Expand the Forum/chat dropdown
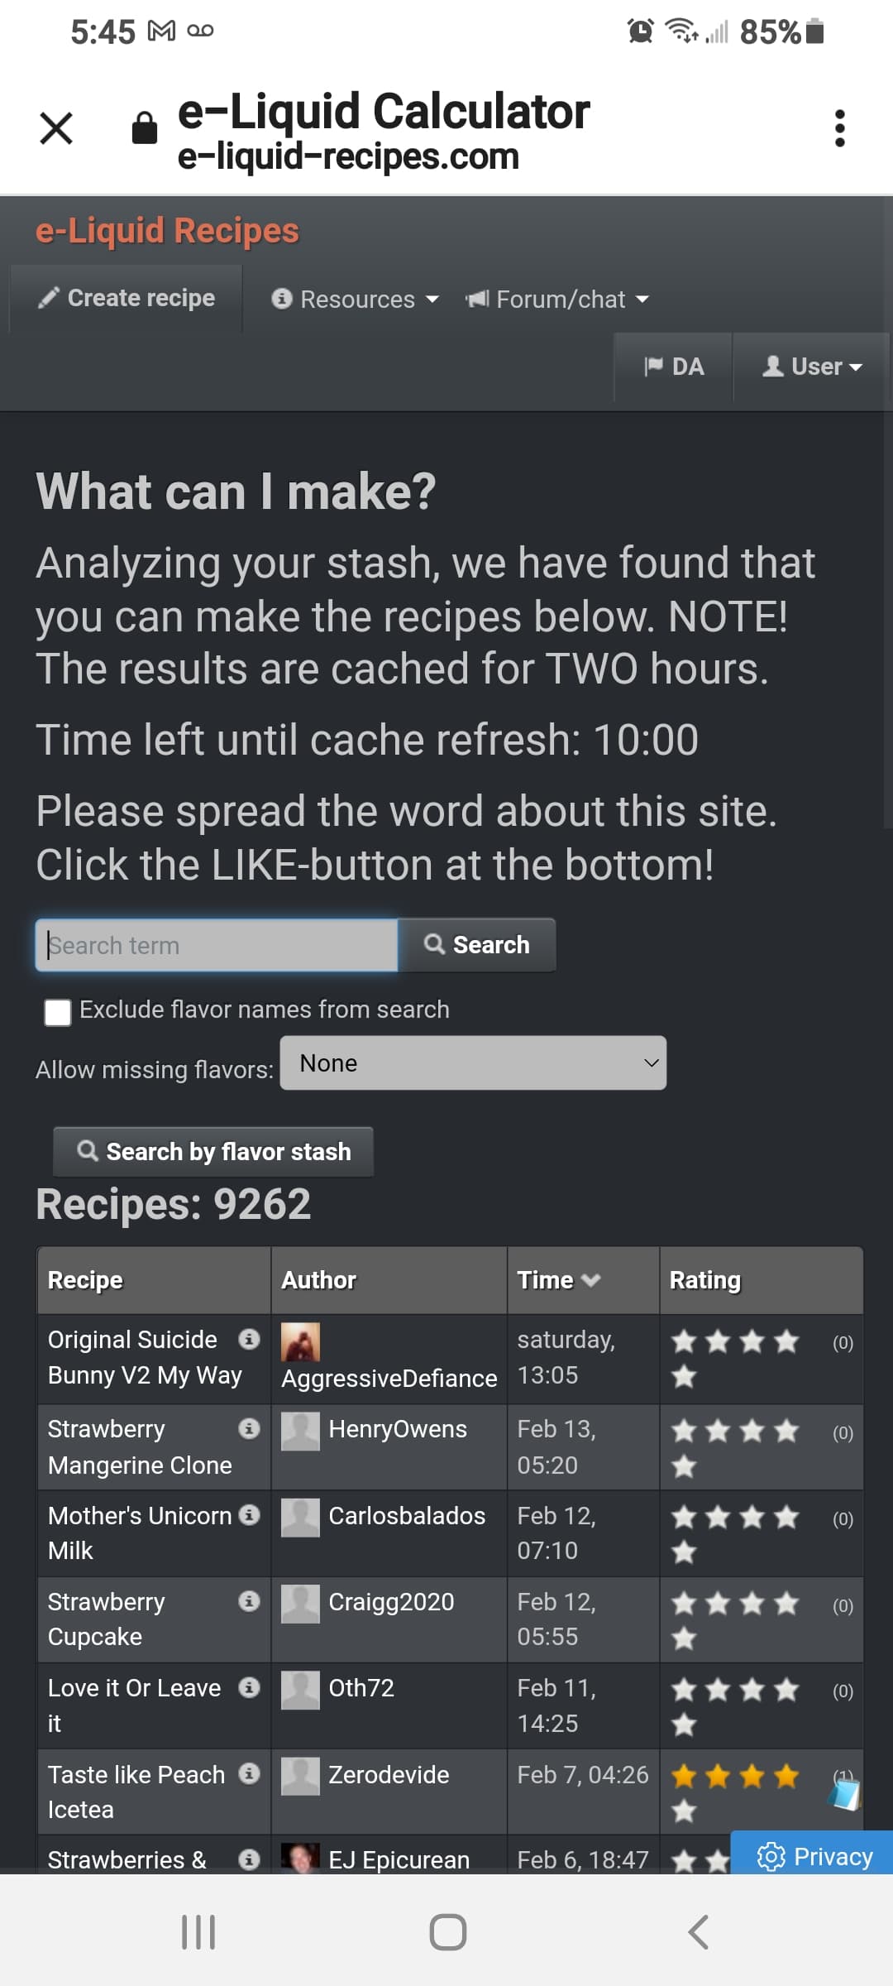Image resolution: width=893 pixels, height=1986 pixels. (558, 299)
